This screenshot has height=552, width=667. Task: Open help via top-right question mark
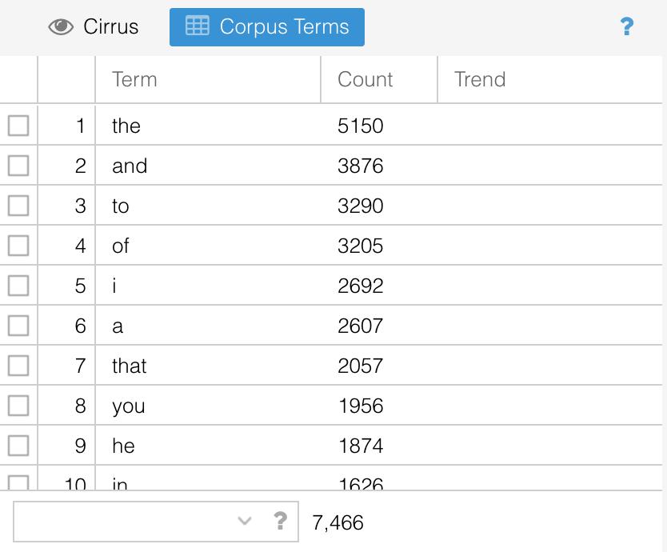[627, 27]
